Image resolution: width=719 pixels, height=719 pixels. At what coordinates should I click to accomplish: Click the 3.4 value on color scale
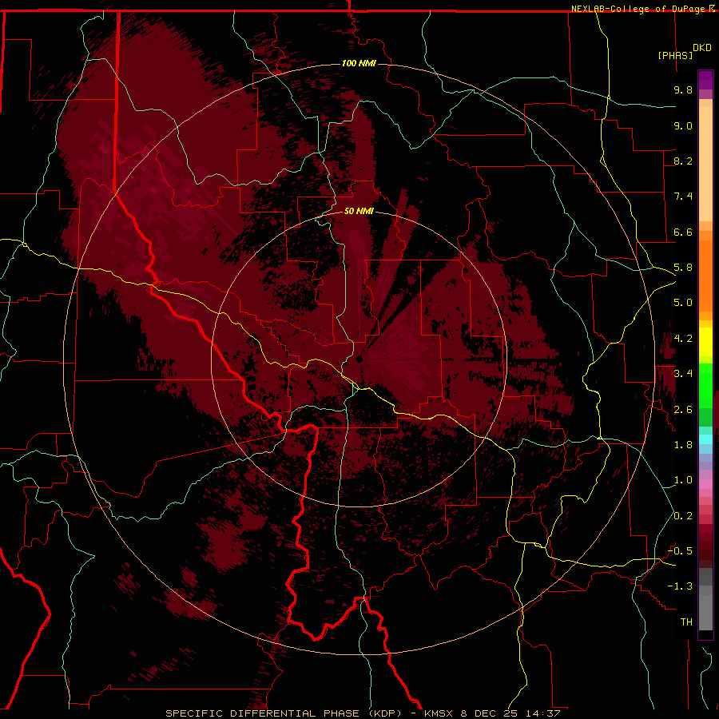(x=683, y=374)
